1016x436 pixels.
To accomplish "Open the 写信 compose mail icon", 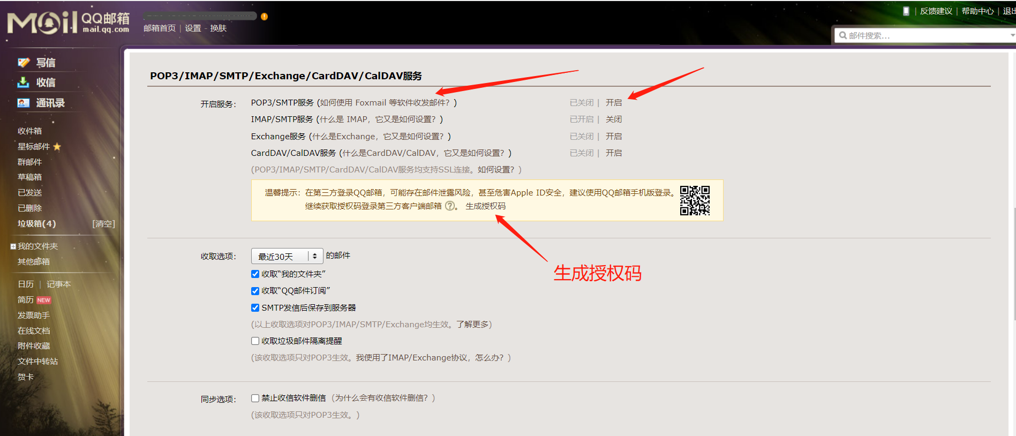I will [24, 63].
